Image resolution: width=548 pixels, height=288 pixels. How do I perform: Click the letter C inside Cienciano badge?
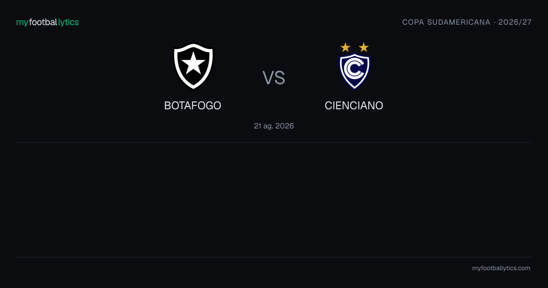click(x=354, y=69)
